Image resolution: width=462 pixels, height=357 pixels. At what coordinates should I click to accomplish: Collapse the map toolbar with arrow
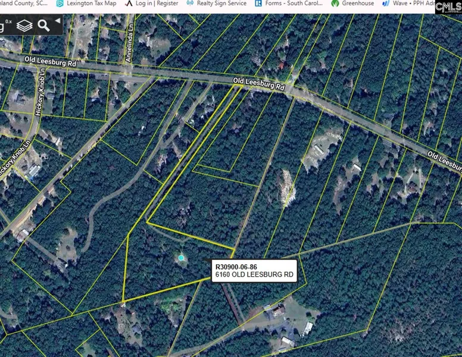[x=58, y=21]
